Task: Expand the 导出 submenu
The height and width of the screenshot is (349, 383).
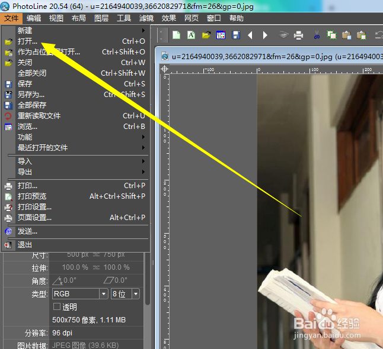Action: click(x=75, y=172)
